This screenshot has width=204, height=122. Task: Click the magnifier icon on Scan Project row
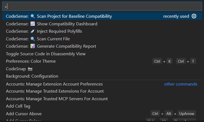tap(33, 16)
